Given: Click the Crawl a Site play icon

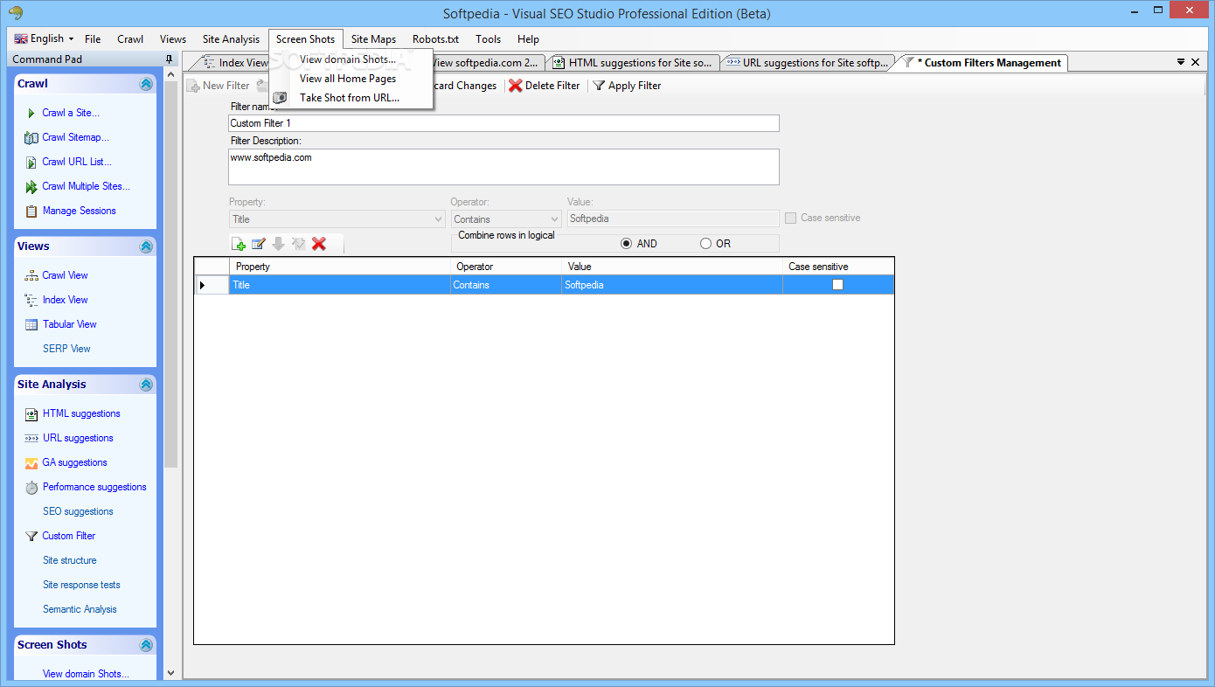Looking at the screenshot, I should click(x=31, y=113).
